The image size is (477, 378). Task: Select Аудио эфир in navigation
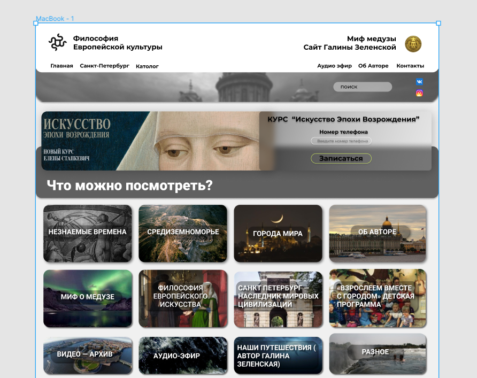pyautogui.click(x=334, y=66)
